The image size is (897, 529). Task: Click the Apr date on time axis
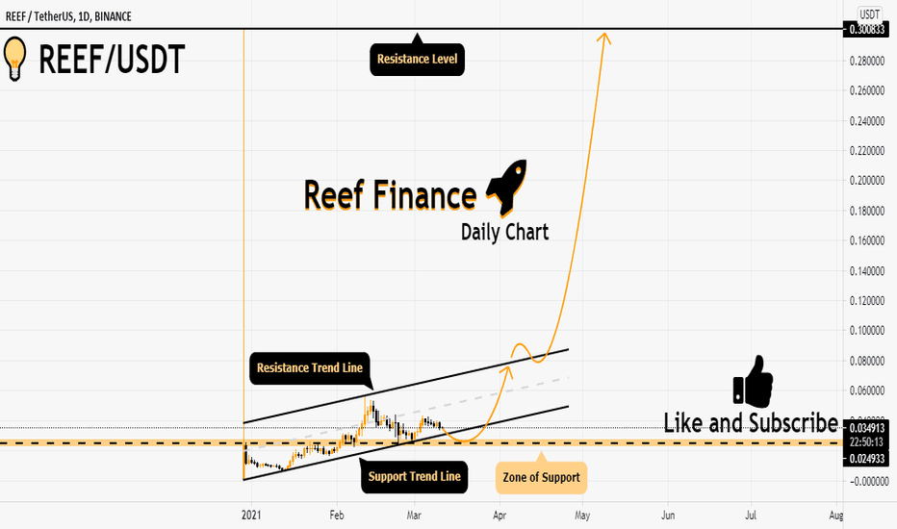coord(500,516)
